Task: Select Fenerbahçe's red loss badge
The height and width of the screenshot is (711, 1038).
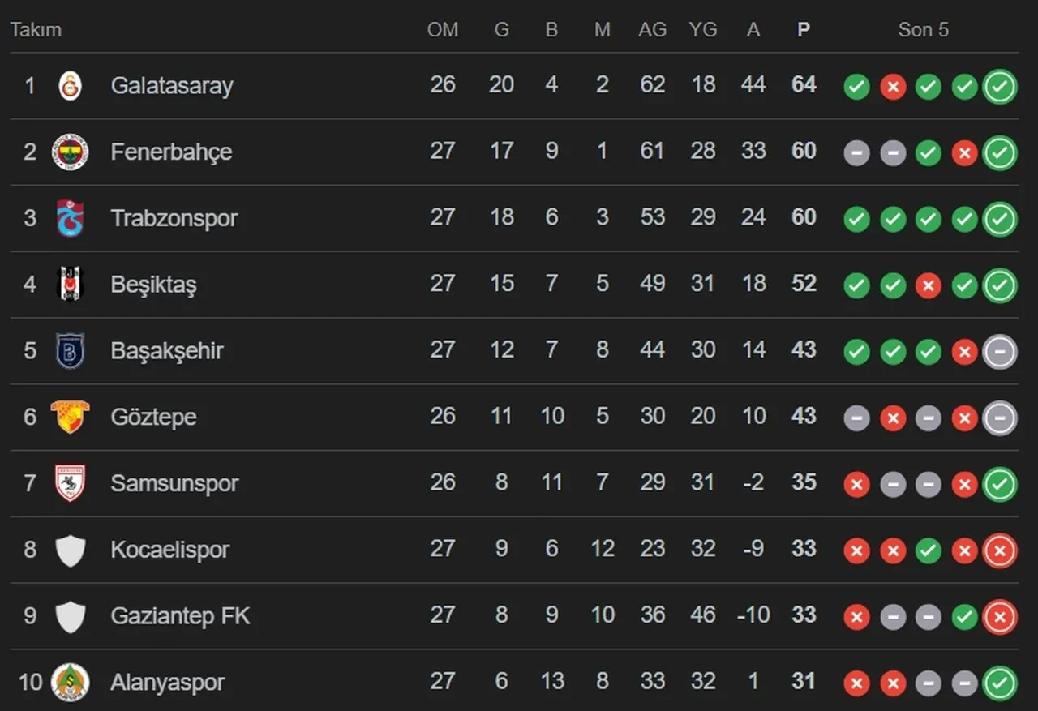Action: coord(963,152)
